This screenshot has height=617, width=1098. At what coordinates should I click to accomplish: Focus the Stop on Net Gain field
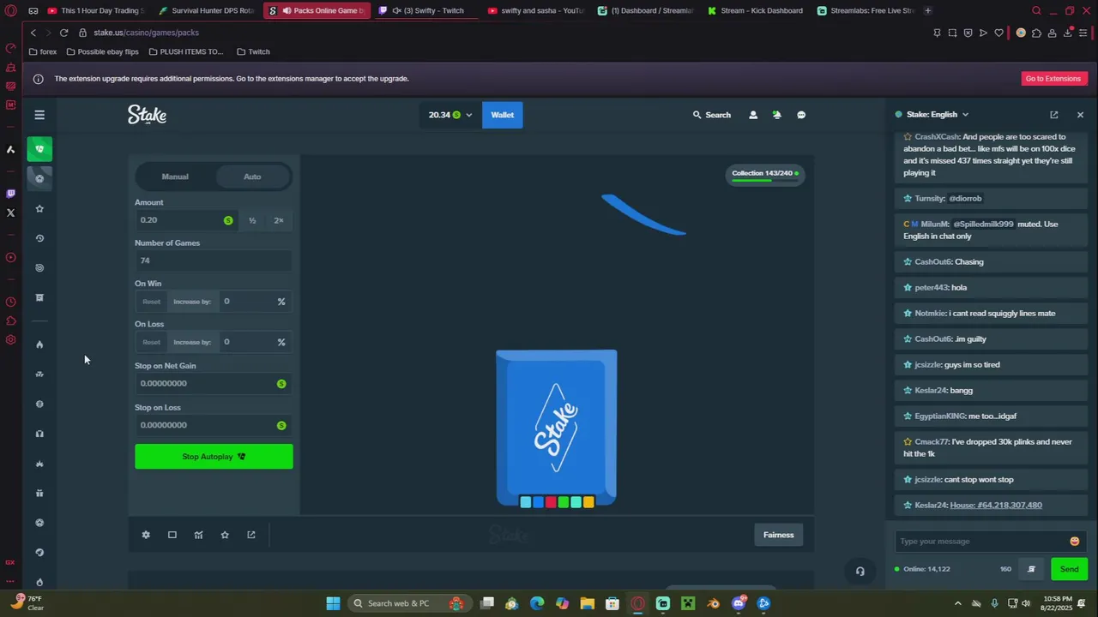(x=214, y=383)
